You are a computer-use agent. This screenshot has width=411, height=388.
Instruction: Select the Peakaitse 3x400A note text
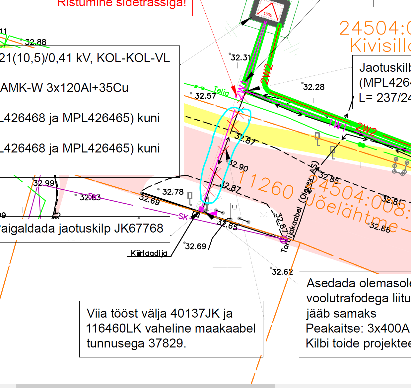coord(357,328)
